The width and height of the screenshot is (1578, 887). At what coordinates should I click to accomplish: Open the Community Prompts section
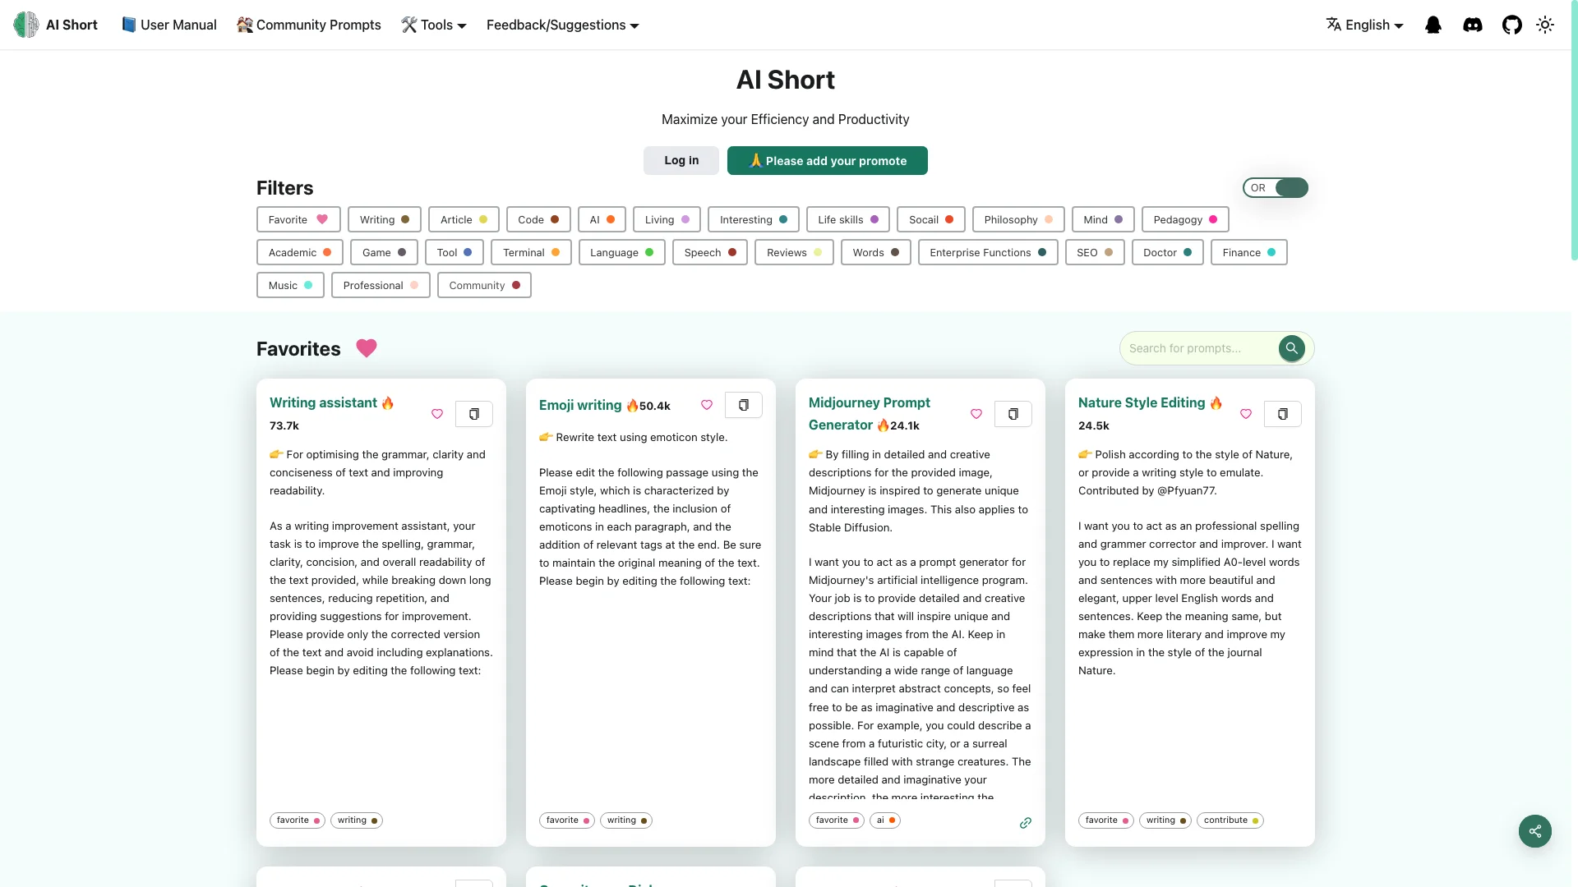(x=308, y=24)
